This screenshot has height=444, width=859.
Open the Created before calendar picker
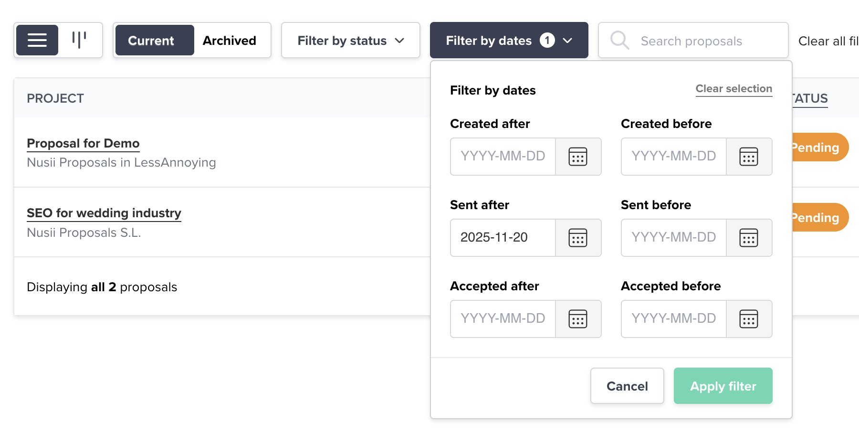pyautogui.click(x=749, y=157)
